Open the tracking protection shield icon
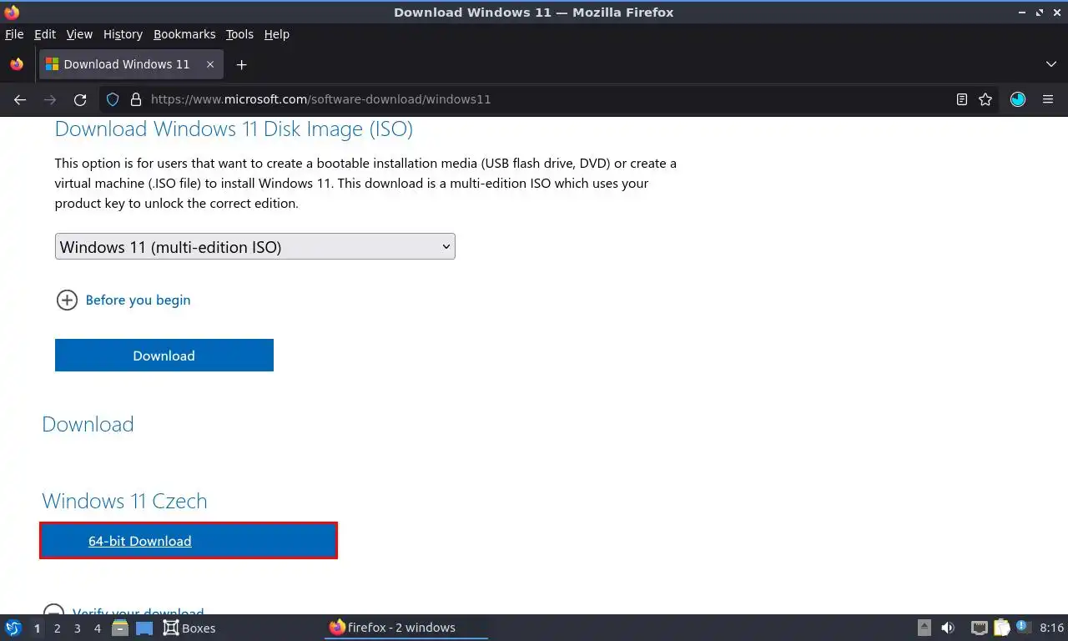The width and height of the screenshot is (1068, 641). 113,99
